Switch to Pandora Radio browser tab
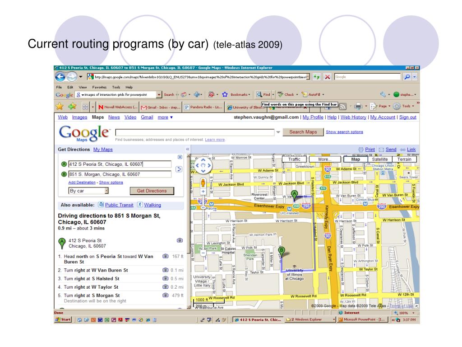462x347 pixels. (x=203, y=107)
